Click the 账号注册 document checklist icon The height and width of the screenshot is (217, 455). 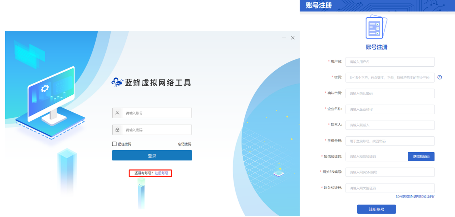pos(377,27)
